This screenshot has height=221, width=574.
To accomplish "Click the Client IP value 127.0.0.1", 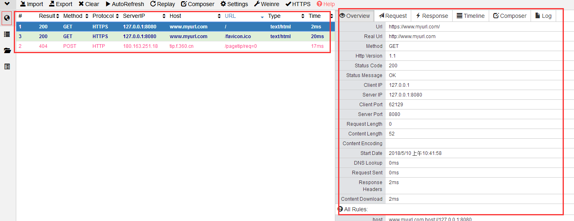I will click(x=399, y=85).
